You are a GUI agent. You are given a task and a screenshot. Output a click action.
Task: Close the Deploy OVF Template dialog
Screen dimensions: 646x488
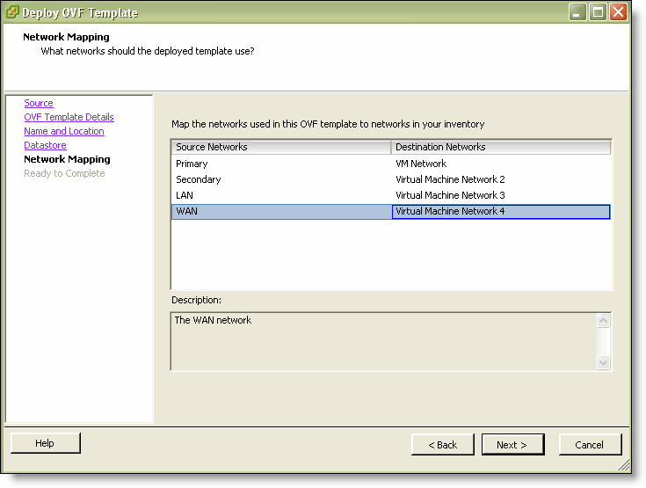[x=618, y=12]
